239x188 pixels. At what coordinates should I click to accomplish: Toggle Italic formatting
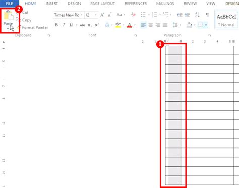tap(64, 25)
